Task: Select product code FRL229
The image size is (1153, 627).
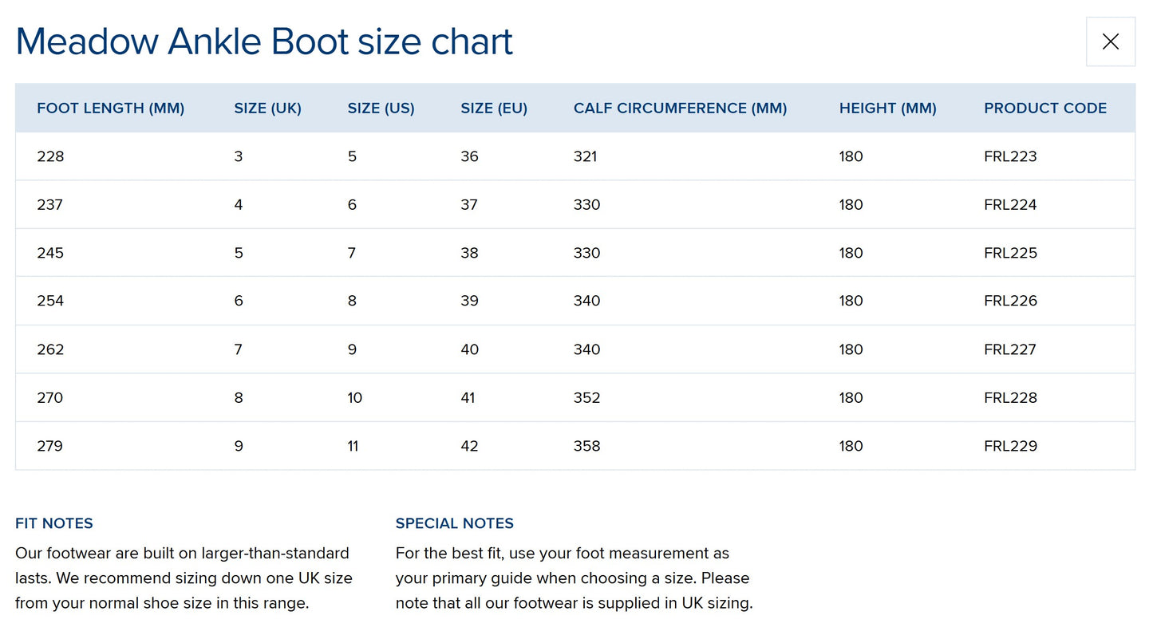Action: pos(1010,446)
